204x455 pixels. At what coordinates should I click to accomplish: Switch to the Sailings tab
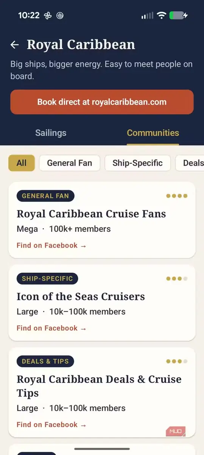click(51, 133)
